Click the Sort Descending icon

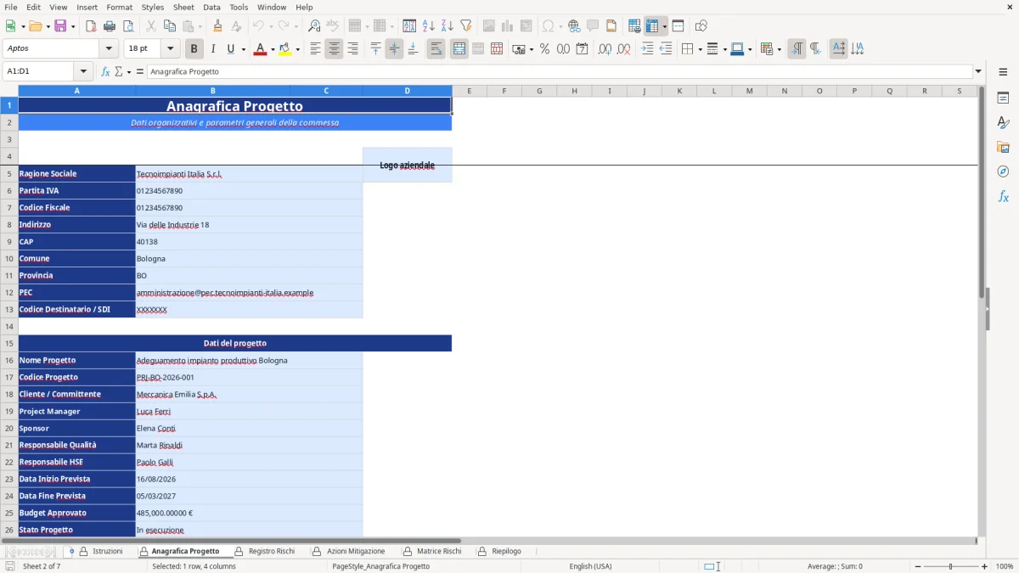(448, 26)
